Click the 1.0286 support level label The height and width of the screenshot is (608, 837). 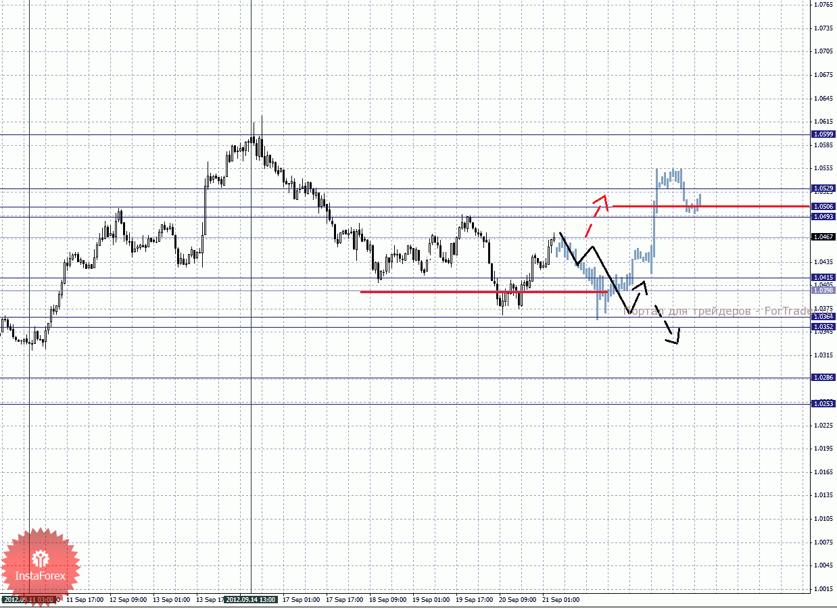[823, 378]
